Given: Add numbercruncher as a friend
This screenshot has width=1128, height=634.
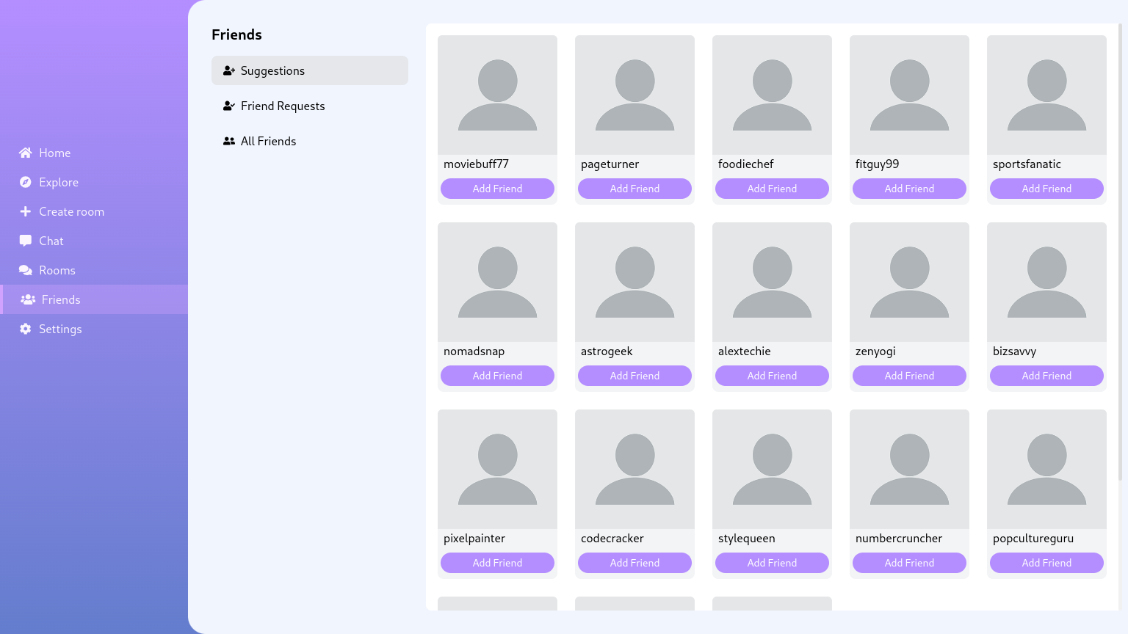Looking at the screenshot, I should coord(909,563).
